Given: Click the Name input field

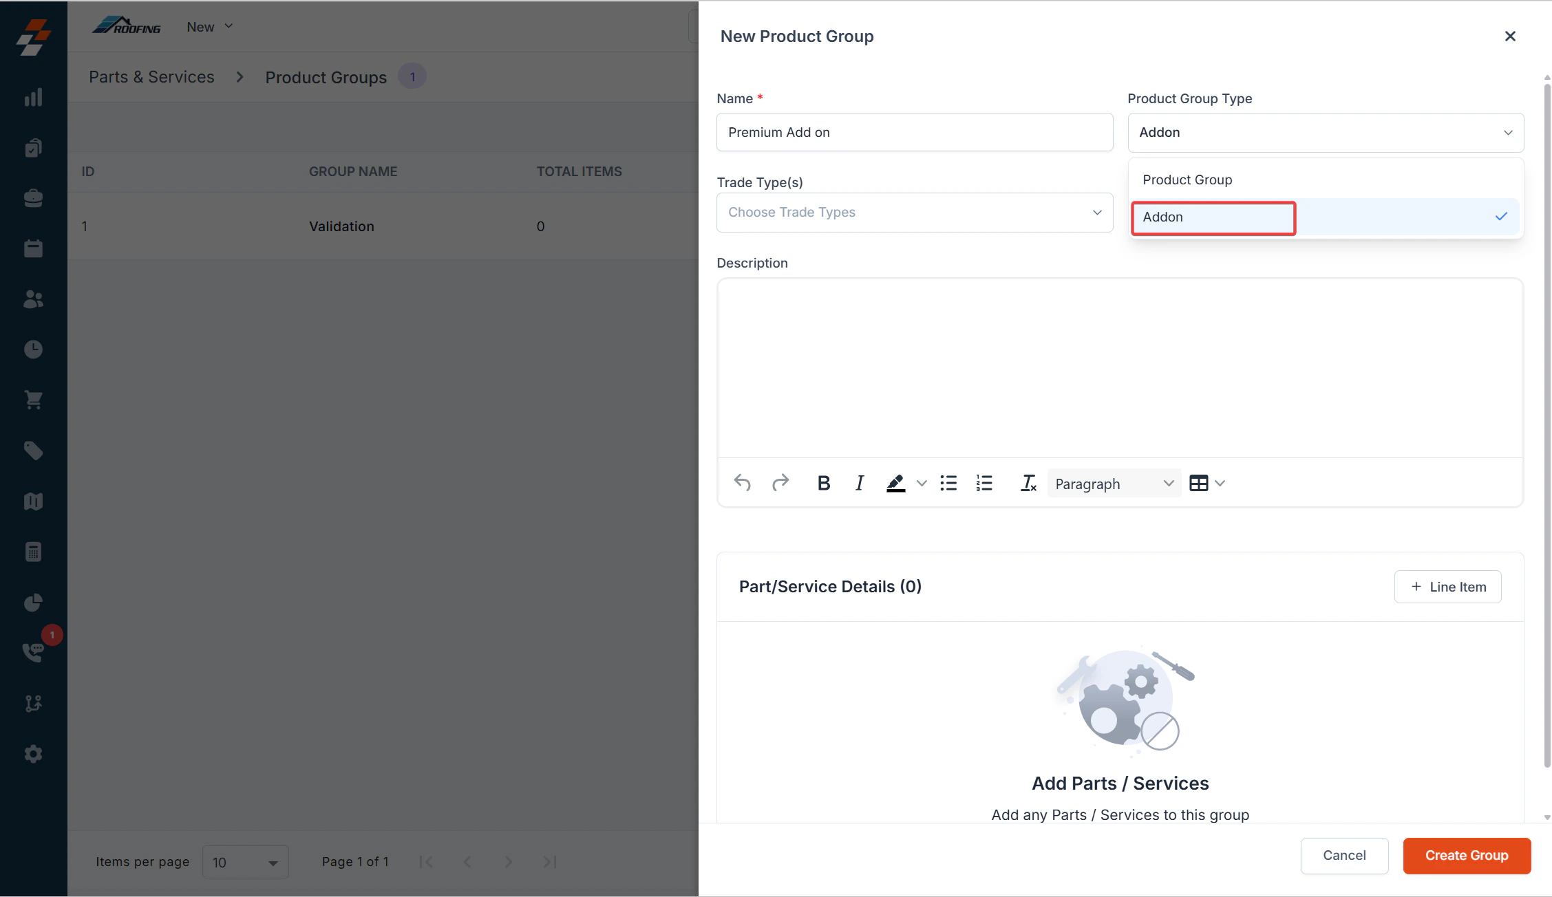Looking at the screenshot, I should 914,133.
